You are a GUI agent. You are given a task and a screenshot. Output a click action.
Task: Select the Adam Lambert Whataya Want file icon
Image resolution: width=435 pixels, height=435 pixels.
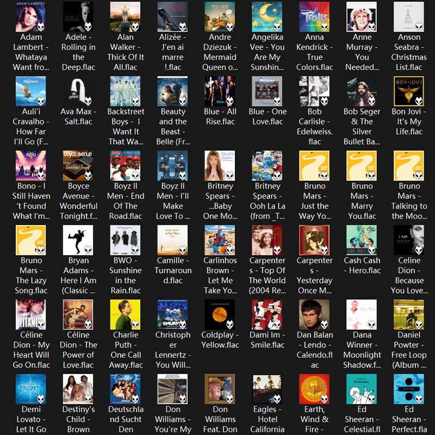click(x=31, y=17)
